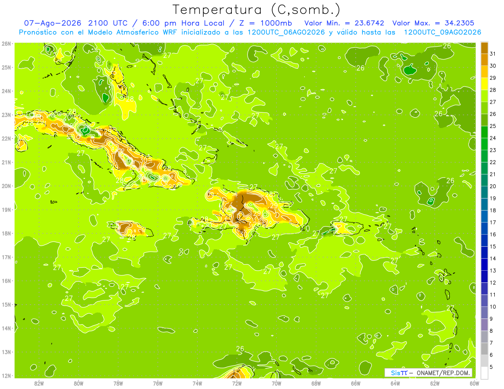Image resolution: width=504 pixels, height=389 pixels.
Task: Click the SisPi ONAMET/REP.DOM. logo box
Action: point(428,373)
